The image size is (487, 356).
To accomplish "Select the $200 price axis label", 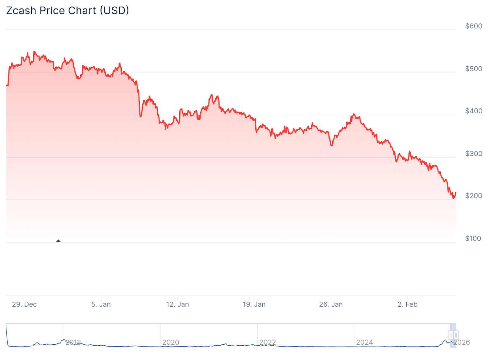I will coord(474,196).
